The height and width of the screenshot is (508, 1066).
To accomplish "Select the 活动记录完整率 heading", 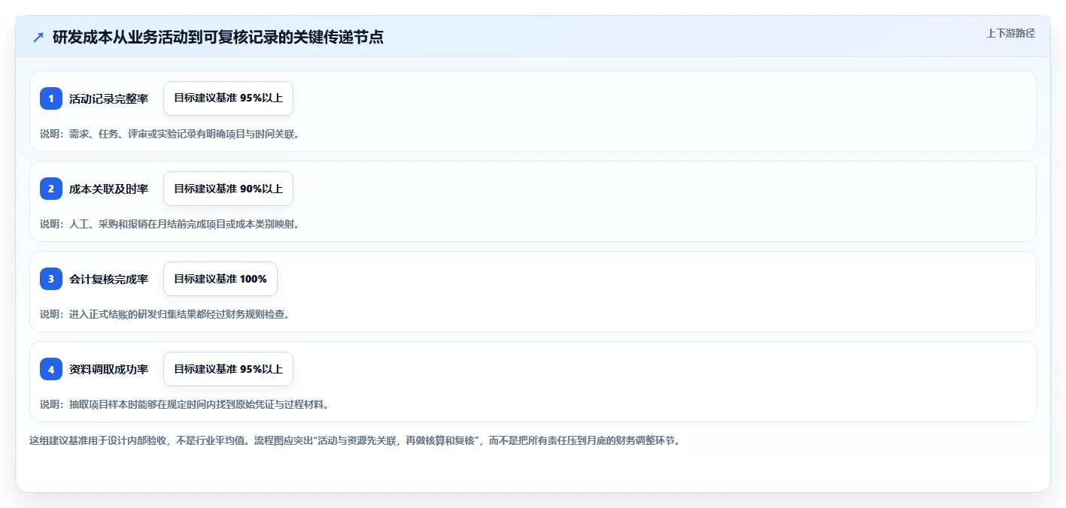I will pos(108,98).
